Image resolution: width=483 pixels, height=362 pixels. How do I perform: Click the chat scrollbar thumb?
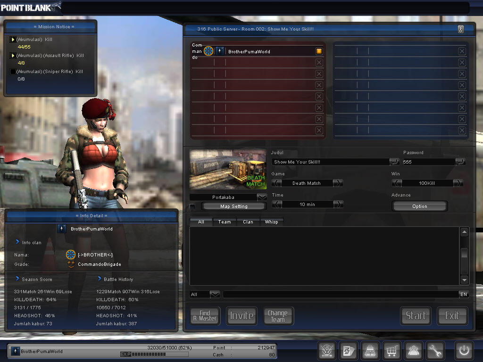(x=464, y=254)
